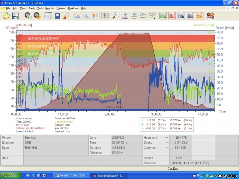
Task: Open the Windows menu
Action: [x=73, y=8]
